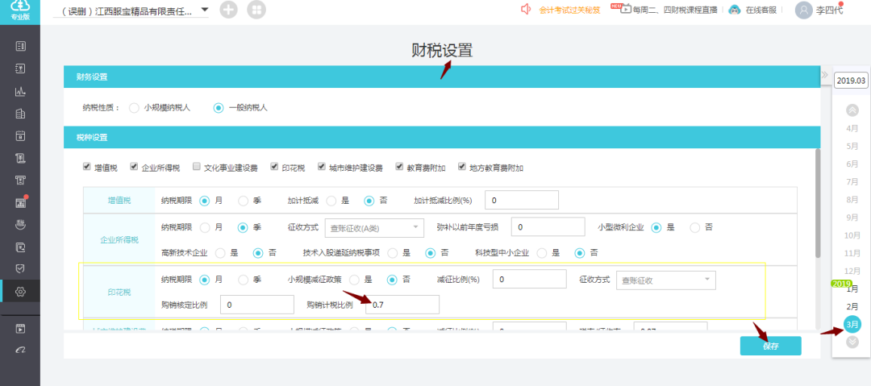Select 1月 in month list
This screenshot has width=871, height=386.
852,288
